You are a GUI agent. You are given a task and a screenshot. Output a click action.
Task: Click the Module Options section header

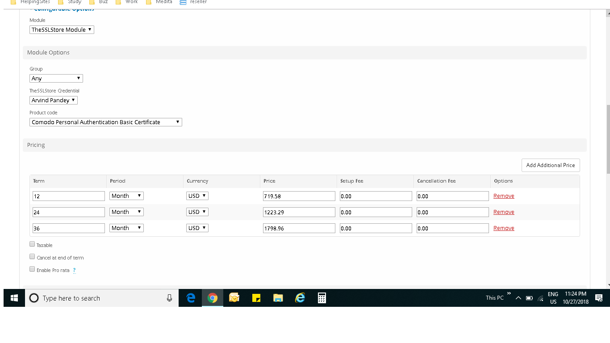point(305,53)
